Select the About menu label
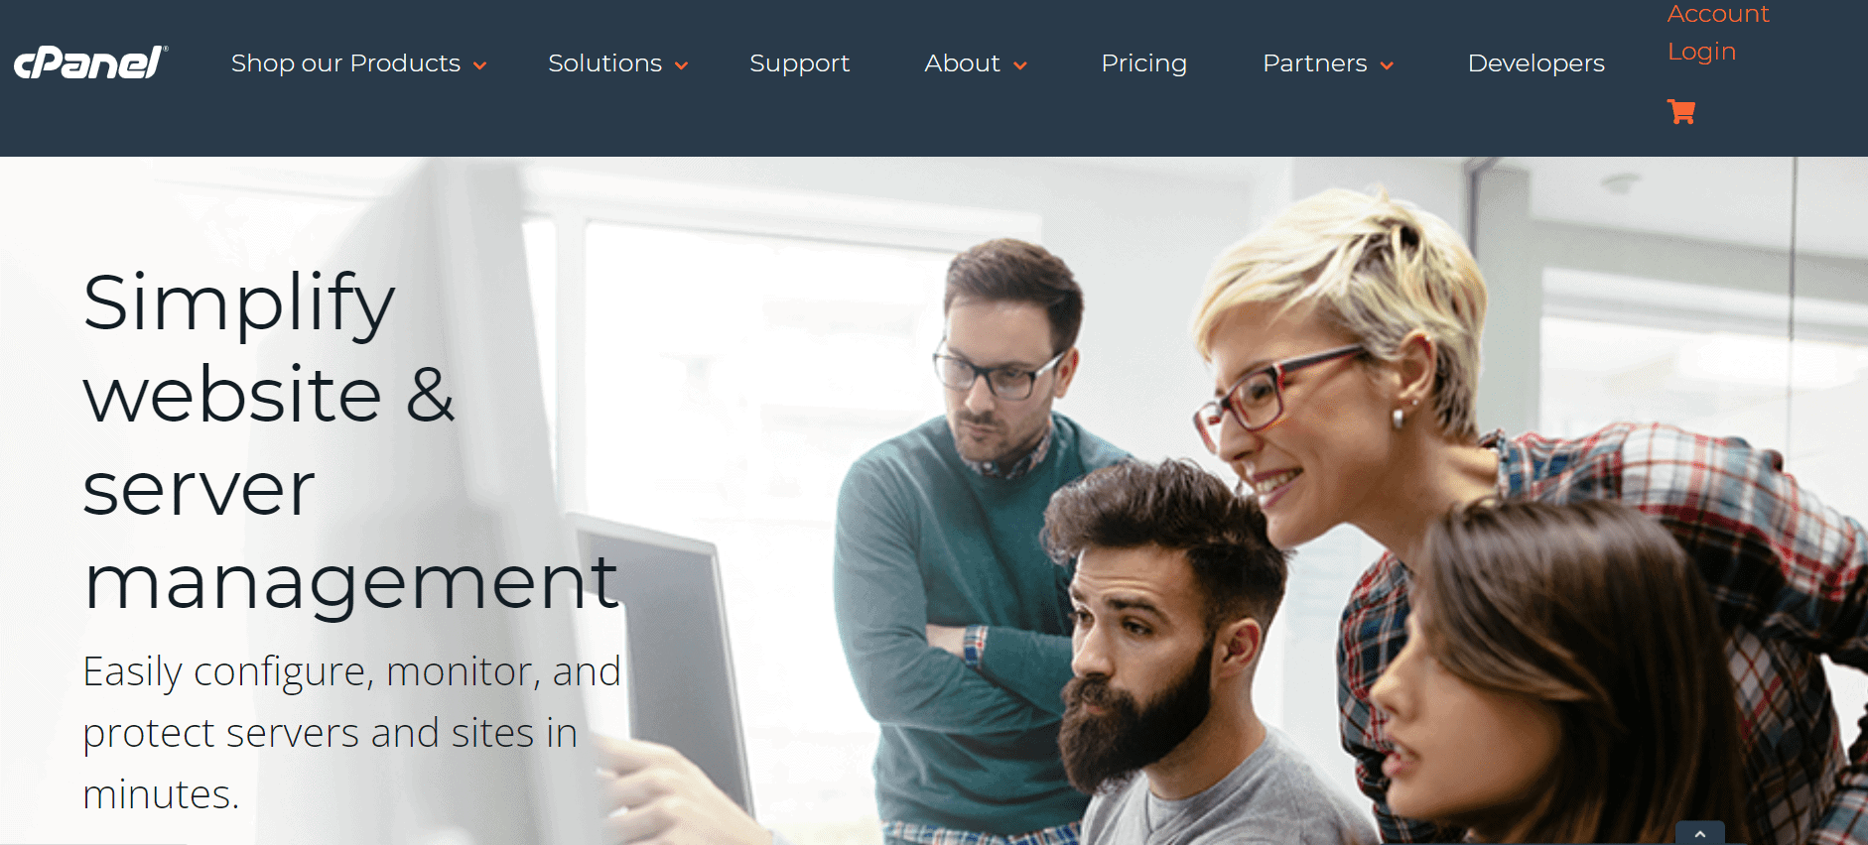Image resolution: width=1868 pixels, height=845 pixels. (962, 63)
